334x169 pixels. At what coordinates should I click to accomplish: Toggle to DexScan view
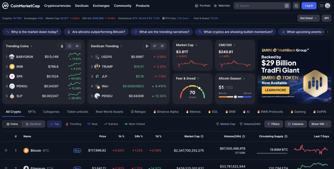[x=34, y=124]
